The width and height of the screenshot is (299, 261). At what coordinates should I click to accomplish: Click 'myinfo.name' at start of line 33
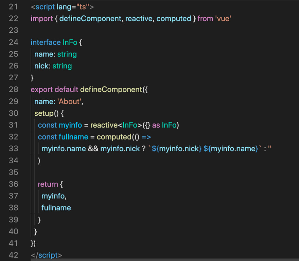point(64,149)
